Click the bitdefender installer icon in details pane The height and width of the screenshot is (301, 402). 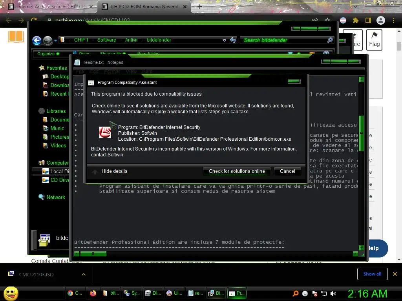[45, 240]
